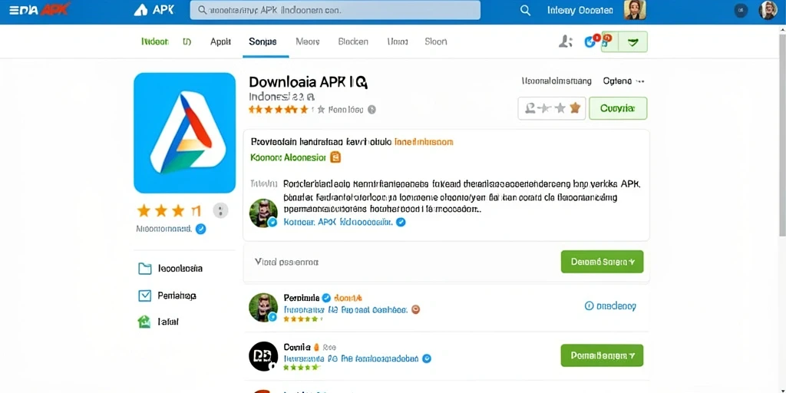Click the orange-badged icon in green nav button
Image resolution: width=786 pixels, height=393 pixels.
pyautogui.click(x=608, y=41)
